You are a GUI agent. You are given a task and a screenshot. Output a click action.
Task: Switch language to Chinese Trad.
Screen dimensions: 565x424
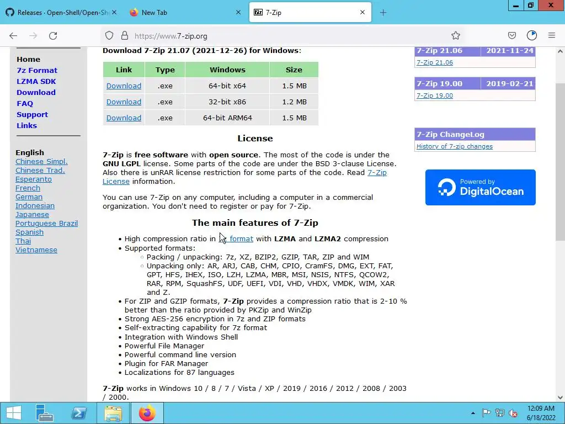coord(40,170)
